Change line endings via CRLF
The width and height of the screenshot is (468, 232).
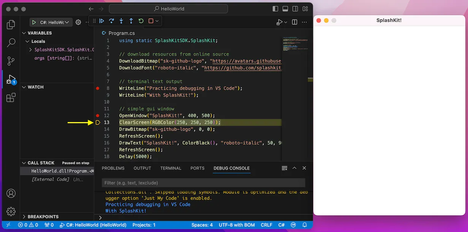(267, 225)
